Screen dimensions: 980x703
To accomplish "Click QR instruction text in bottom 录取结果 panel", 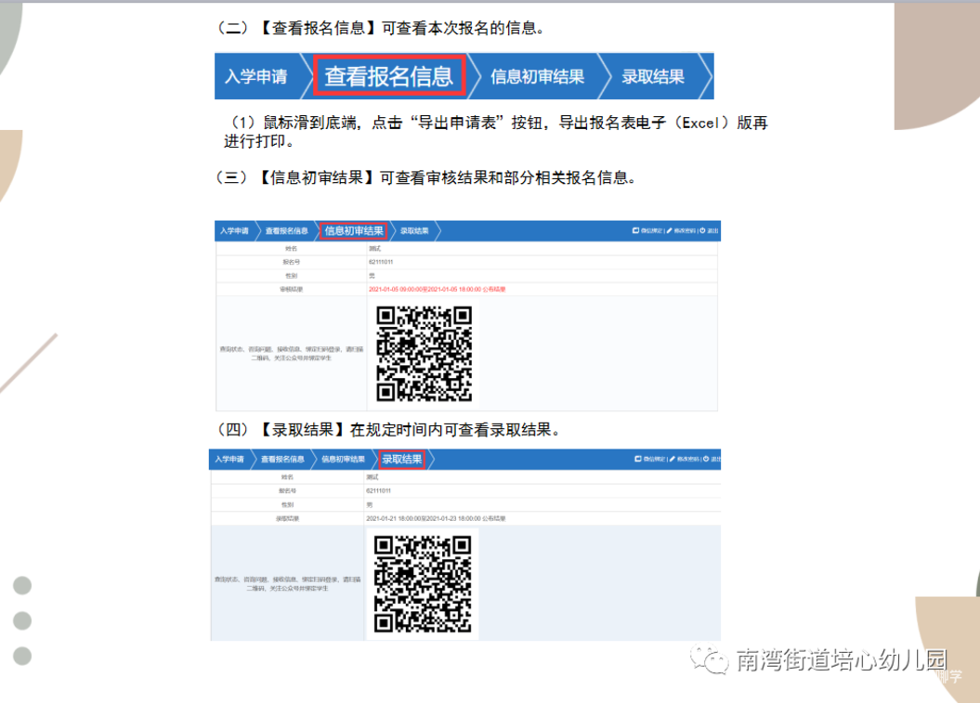I will tap(288, 583).
